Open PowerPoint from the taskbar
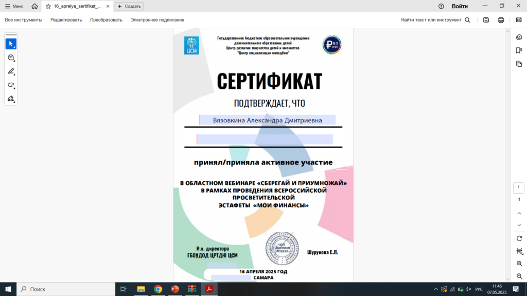The width and height of the screenshot is (527, 296). tap(175, 289)
